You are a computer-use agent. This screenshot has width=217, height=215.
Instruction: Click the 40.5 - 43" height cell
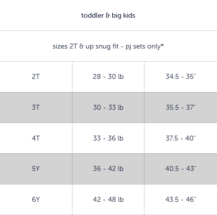[x=181, y=169]
